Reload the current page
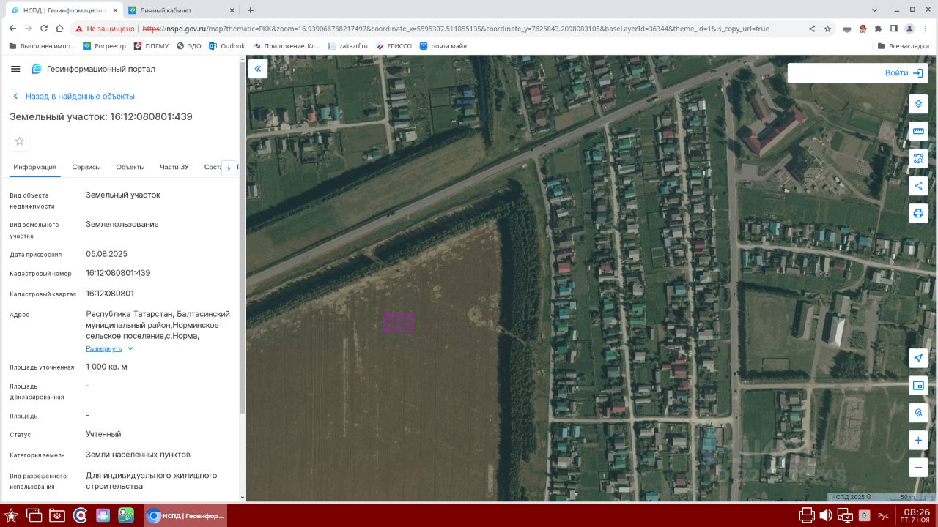The height and width of the screenshot is (527, 938). [x=44, y=29]
